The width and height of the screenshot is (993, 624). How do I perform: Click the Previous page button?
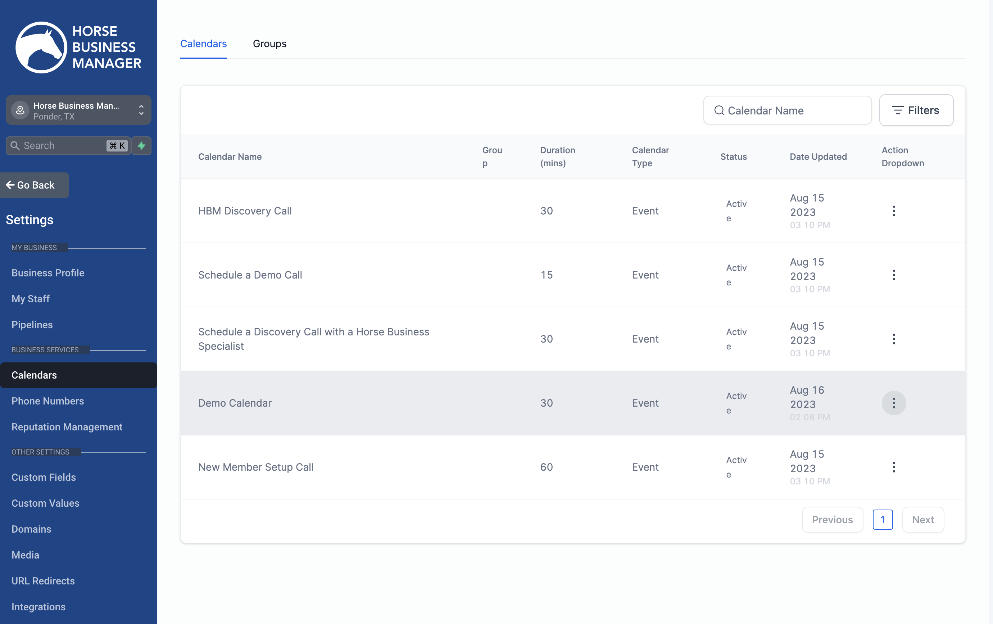click(832, 520)
